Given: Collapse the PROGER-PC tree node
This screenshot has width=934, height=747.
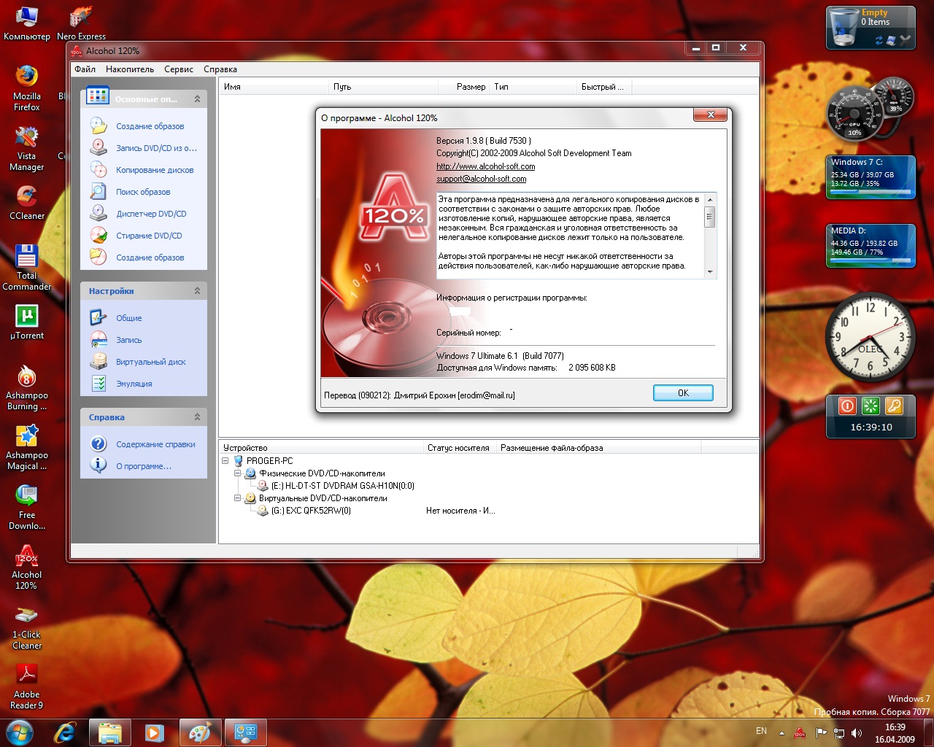Looking at the screenshot, I should 225,461.
